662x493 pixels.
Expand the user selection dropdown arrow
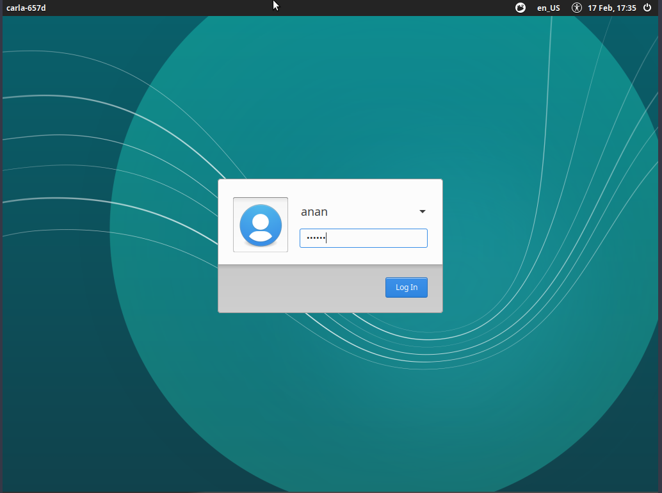[422, 211]
